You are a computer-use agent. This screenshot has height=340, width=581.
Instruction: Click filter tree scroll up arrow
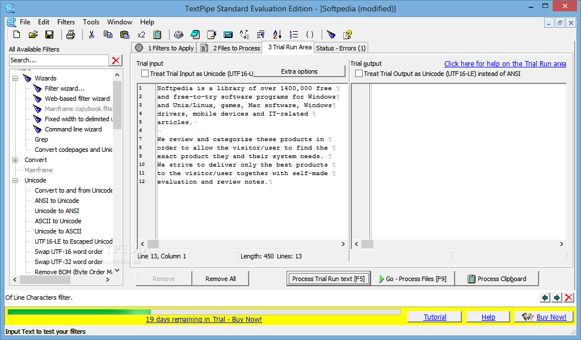(117, 75)
